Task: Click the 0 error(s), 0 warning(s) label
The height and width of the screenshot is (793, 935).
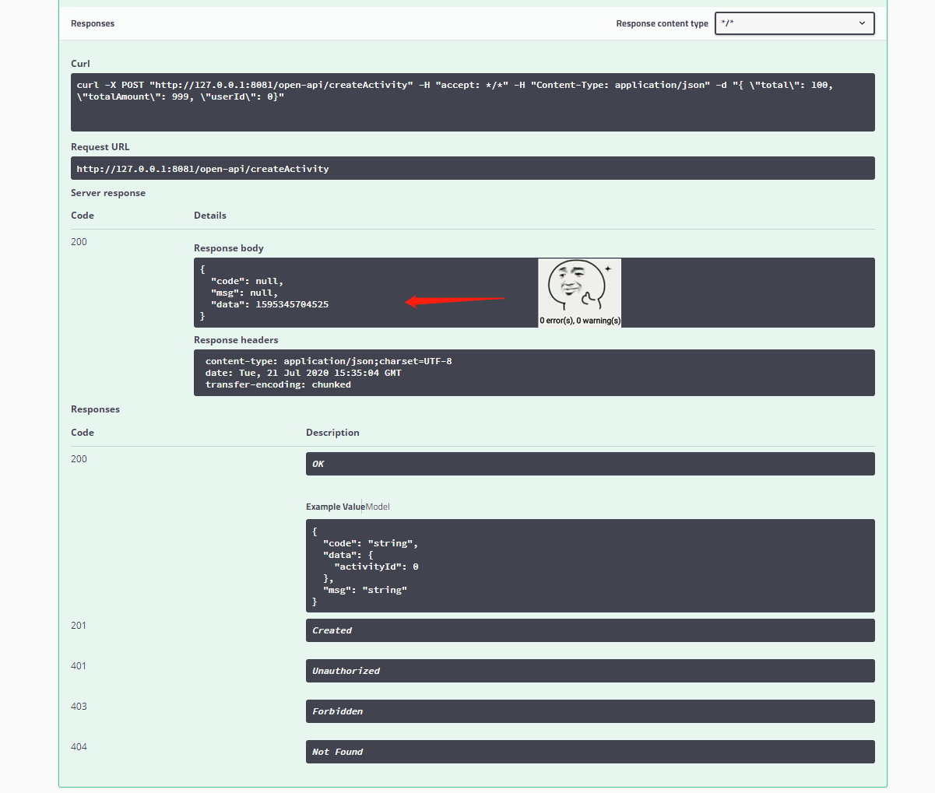Action: [x=580, y=321]
